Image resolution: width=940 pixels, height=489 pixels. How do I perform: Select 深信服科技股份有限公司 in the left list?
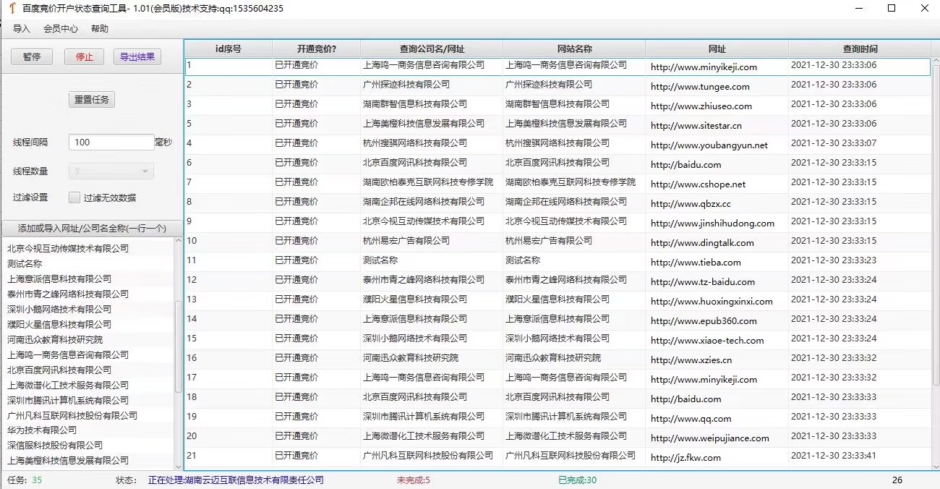point(55,446)
